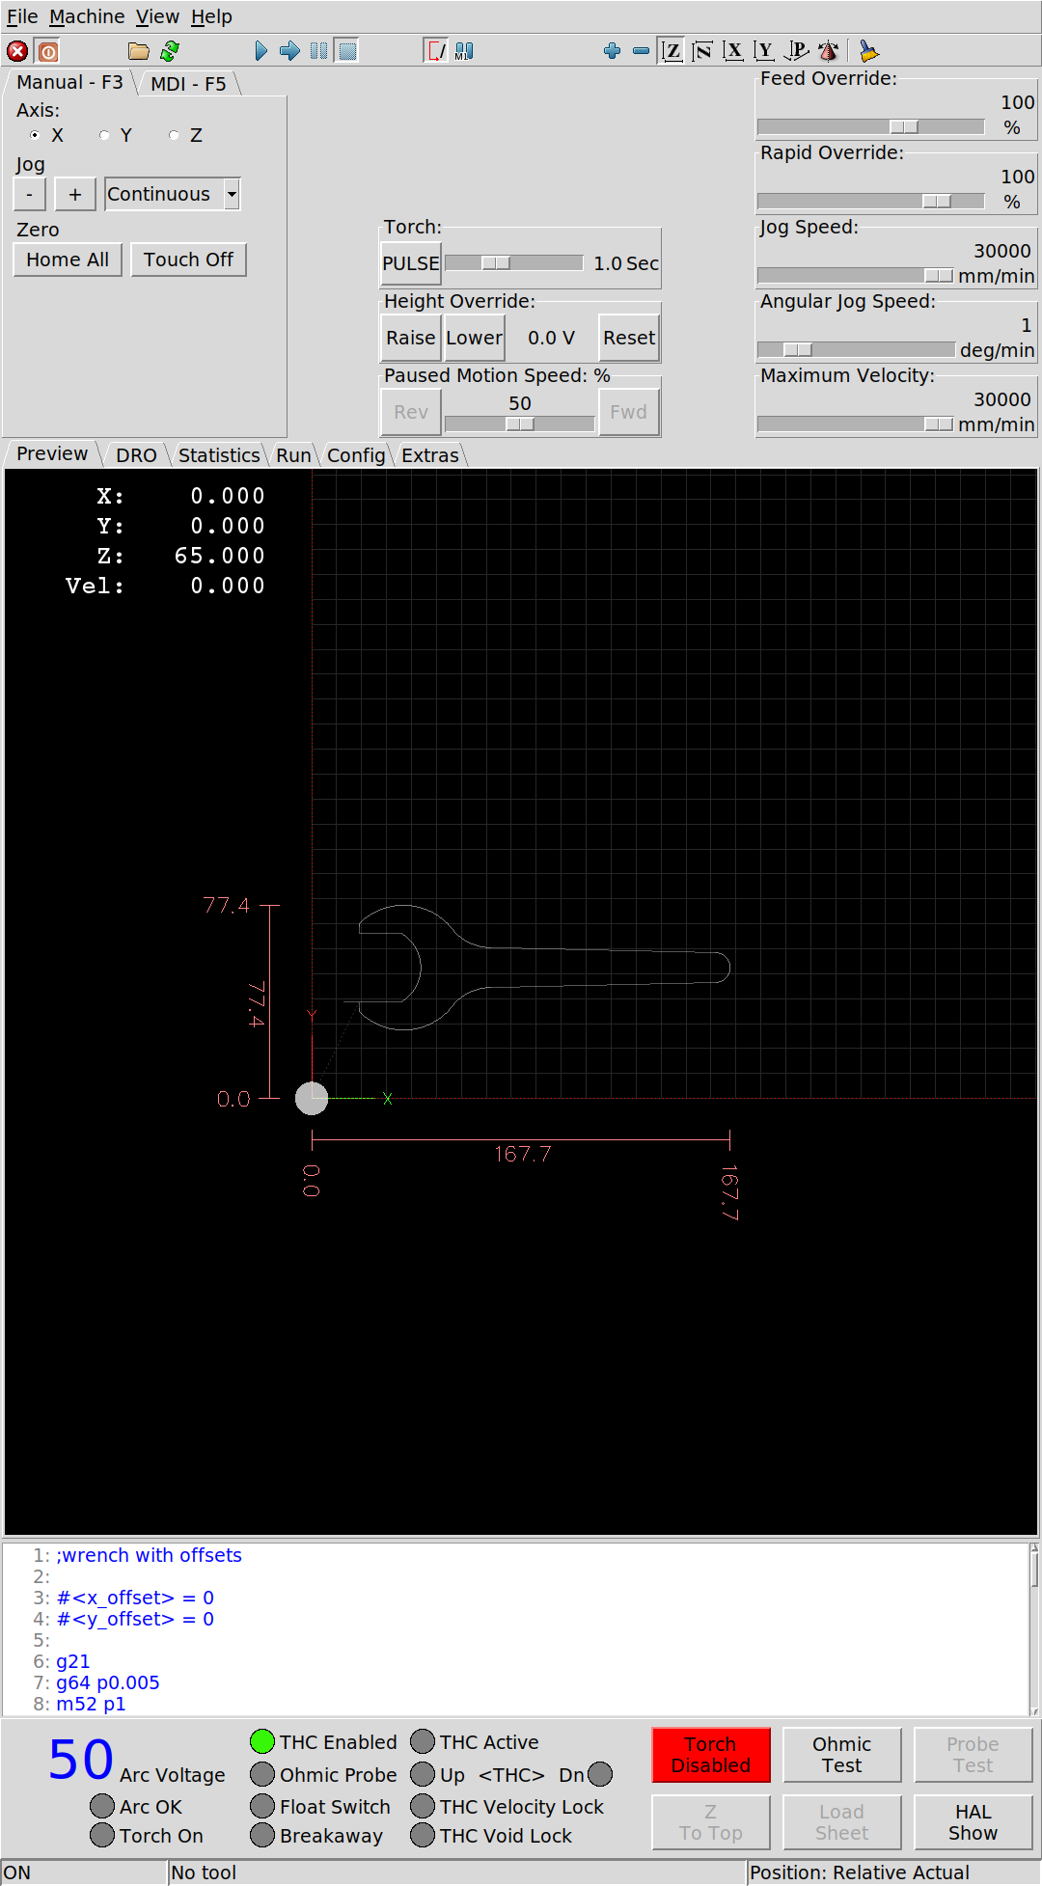Click the Stop execution square icon
This screenshot has width=1042, height=1886.
coord(347,51)
